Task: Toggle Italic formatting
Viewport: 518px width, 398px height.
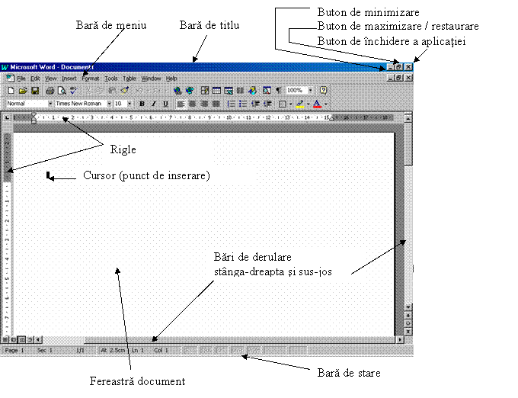Action: pos(153,103)
